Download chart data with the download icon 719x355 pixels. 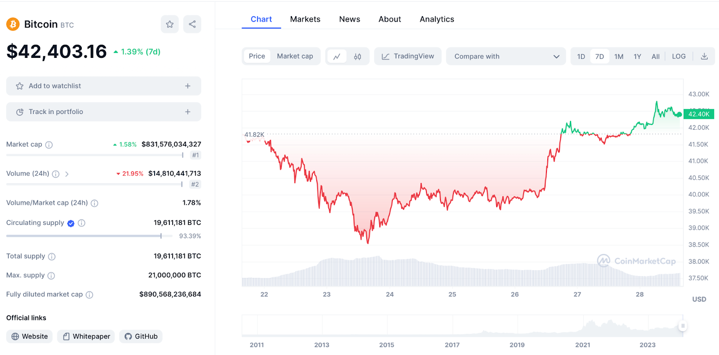[x=704, y=57]
